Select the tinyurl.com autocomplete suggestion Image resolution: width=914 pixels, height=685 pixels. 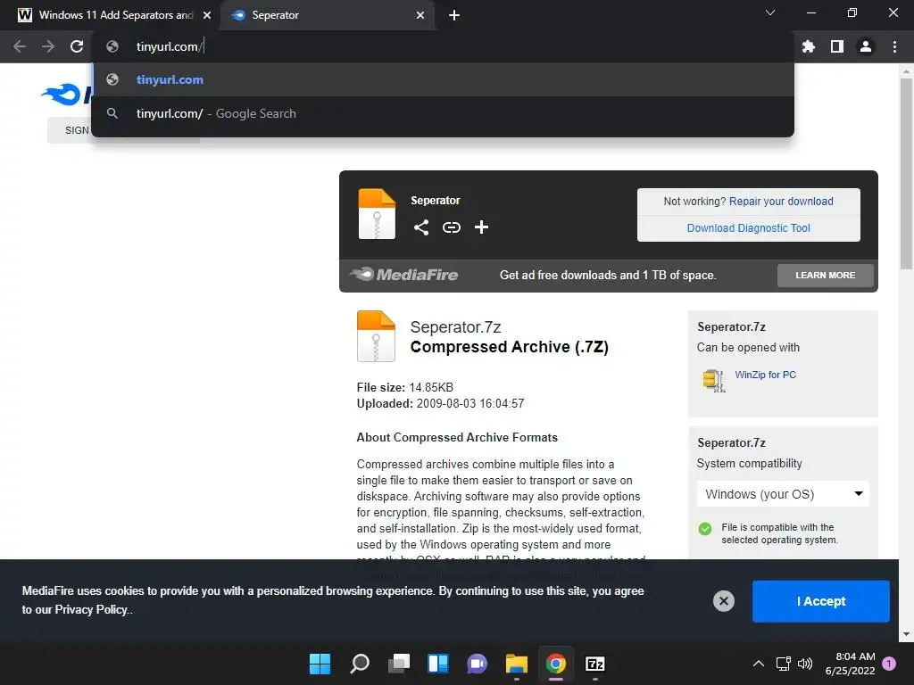point(443,79)
